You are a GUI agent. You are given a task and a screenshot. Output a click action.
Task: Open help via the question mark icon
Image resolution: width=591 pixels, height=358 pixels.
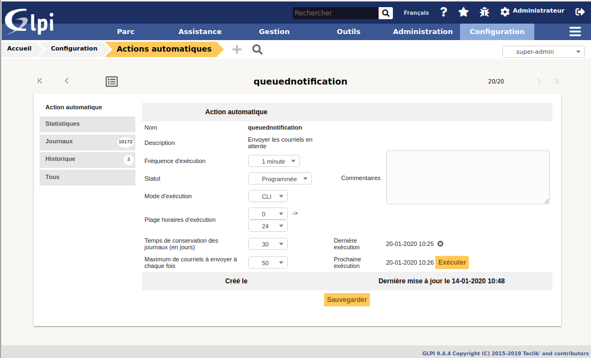pyautogui.click(x=444, y=11)
